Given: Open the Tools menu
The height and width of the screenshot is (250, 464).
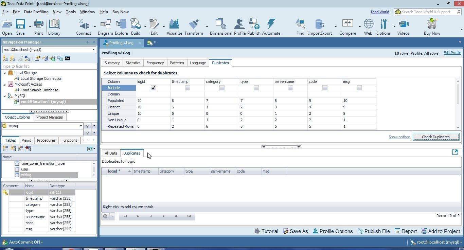Looking at the screenshot, I should pyautogui.click(x=71, y=12).
